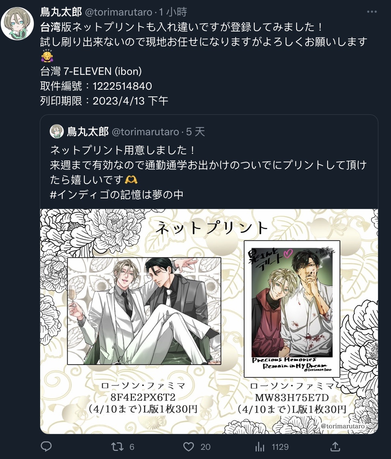
Task: Open the quoted tweet author name 鳥丸太郎
Action: click(88, 132)
